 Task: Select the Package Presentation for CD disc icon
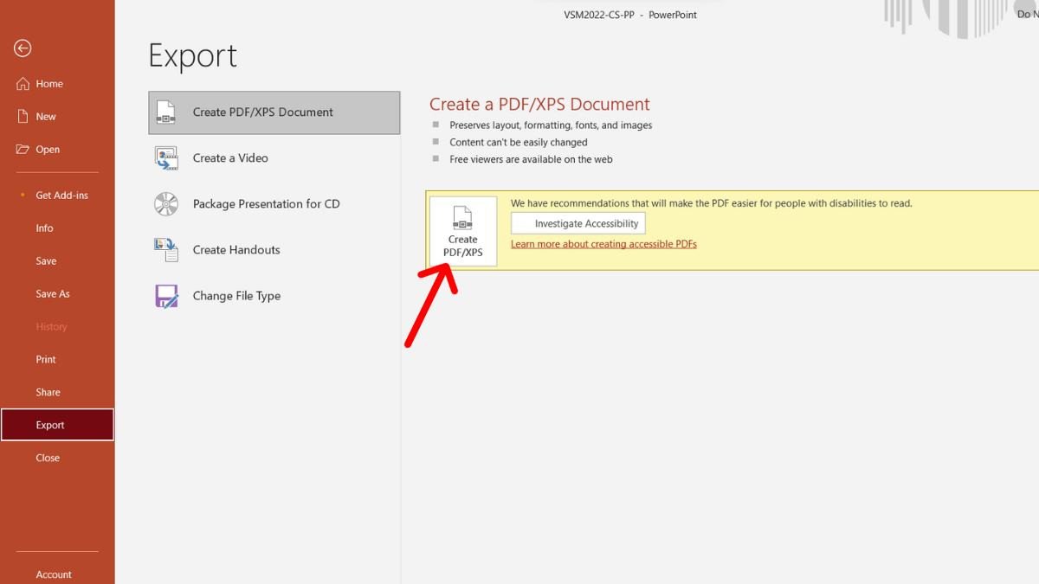(x=165, y=203)
